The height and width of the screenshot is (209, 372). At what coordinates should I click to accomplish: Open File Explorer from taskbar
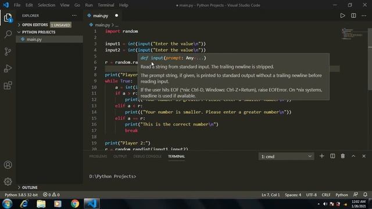click(x=41, y=204)
